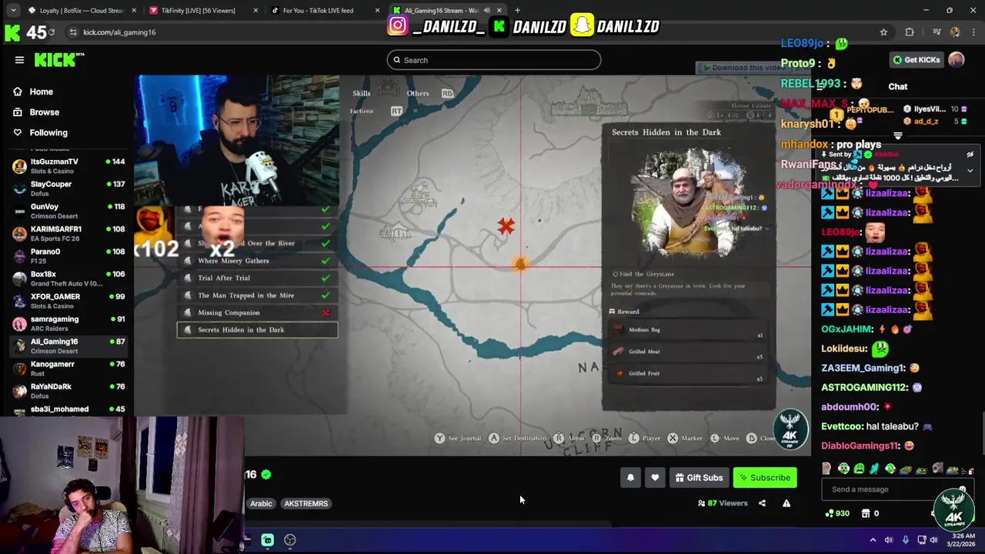The image size is (985, 554).
Task: Click the green taskbar app icon
Action: point(268,540)
